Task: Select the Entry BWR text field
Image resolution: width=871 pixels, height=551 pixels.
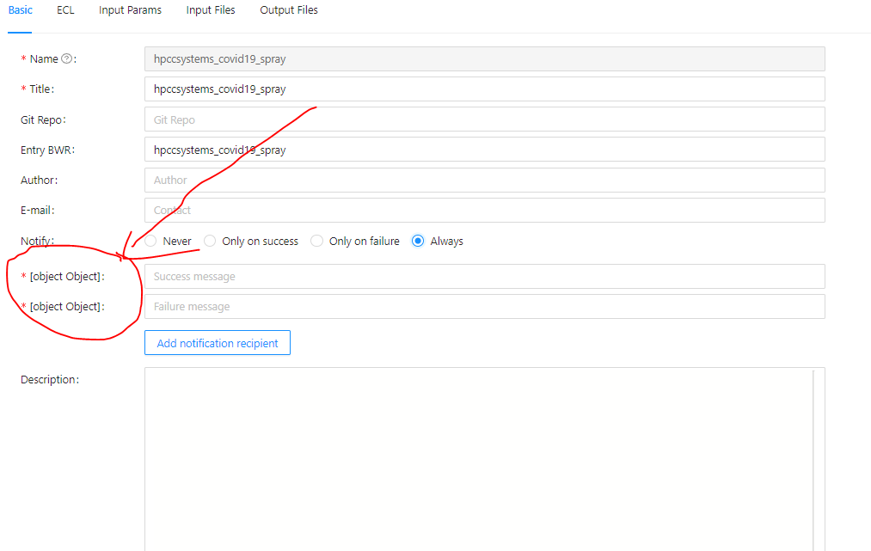Action: tap(484, 149)
